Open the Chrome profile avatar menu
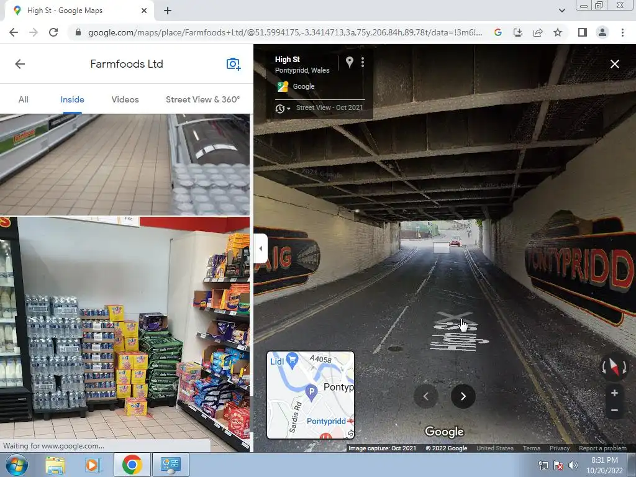Image resolution: width=636 pixels, height=477 pixels. (x=602, y=32)
